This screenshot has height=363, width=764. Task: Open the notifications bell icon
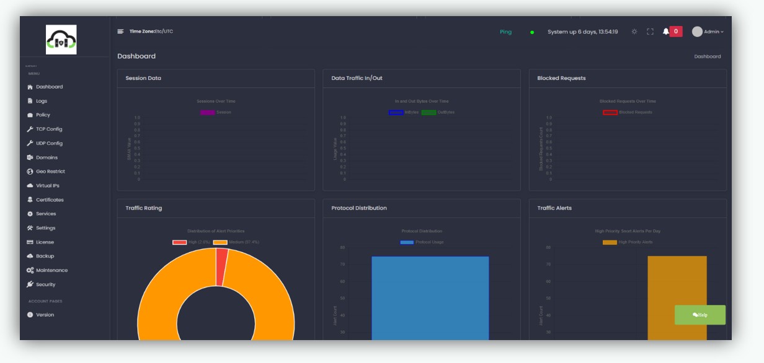[x=666, y=32]
